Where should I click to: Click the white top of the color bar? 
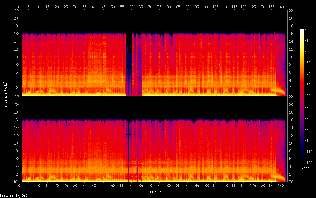click(x=302, y=31)
